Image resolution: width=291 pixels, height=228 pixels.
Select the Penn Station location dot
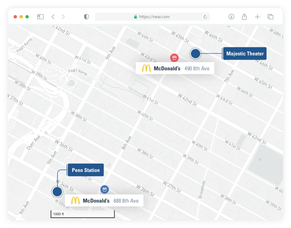pos(57,192)
